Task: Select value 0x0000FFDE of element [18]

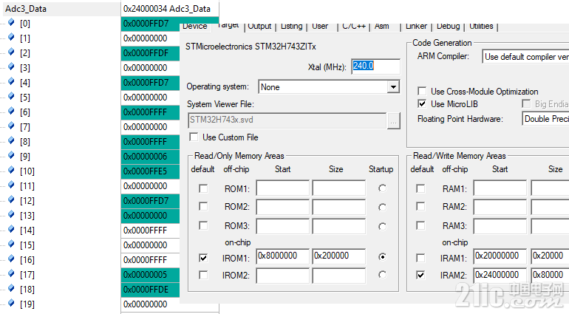Action: [x=150, y=290]
